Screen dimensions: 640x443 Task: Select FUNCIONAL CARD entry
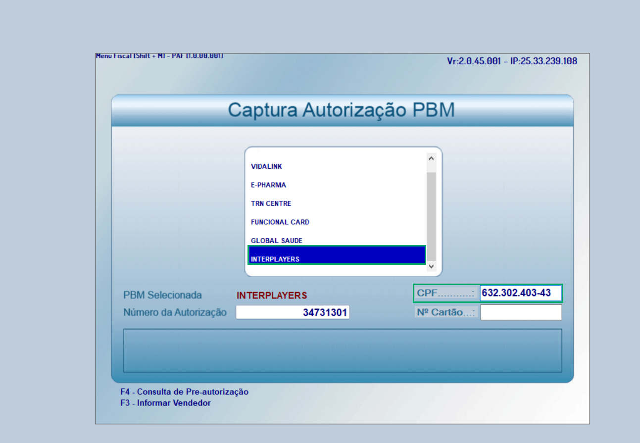(280, 222)
